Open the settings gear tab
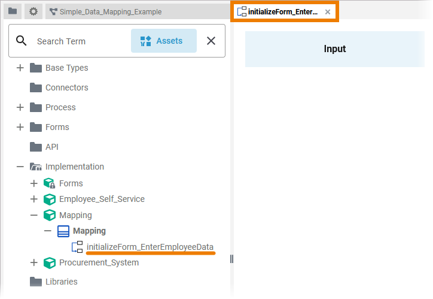Screen dimensions: 433x299 tap(33, 11)
